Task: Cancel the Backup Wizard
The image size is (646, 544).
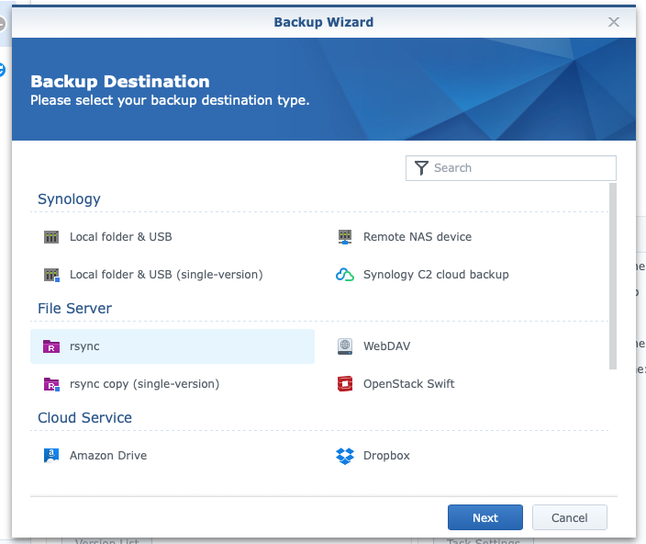Action: 569,517
